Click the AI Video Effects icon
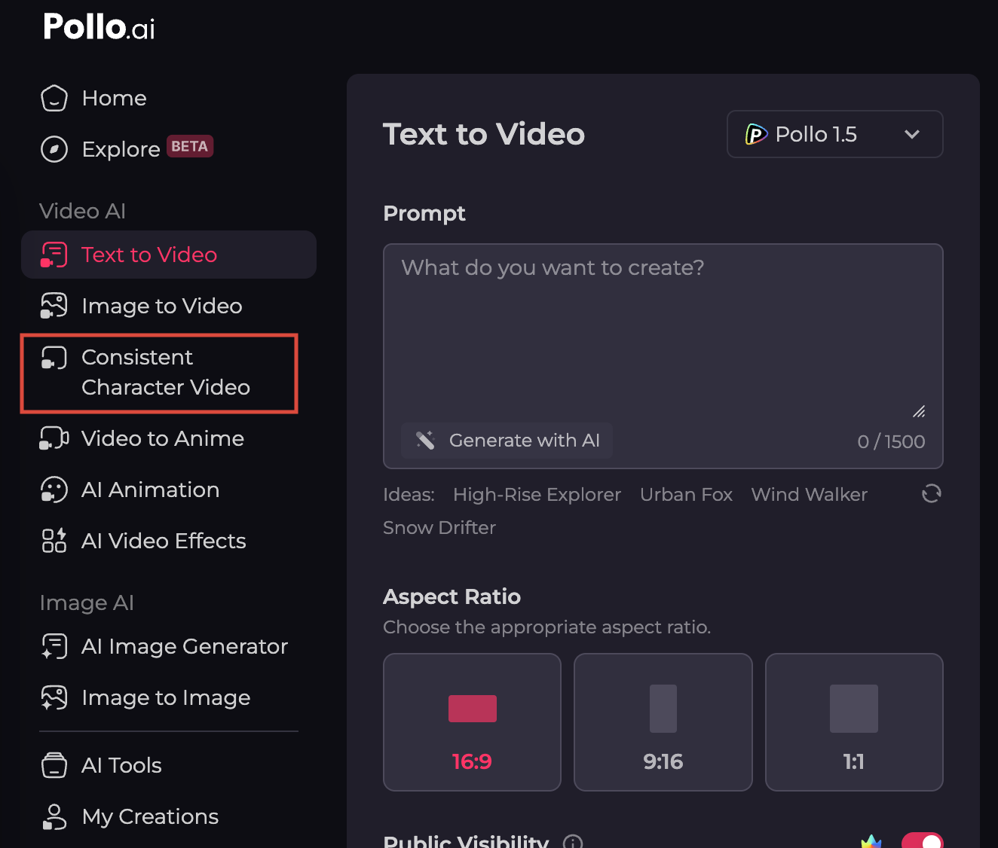The height and width of the screenshot is (848, 998). click(x=54, y=541)
